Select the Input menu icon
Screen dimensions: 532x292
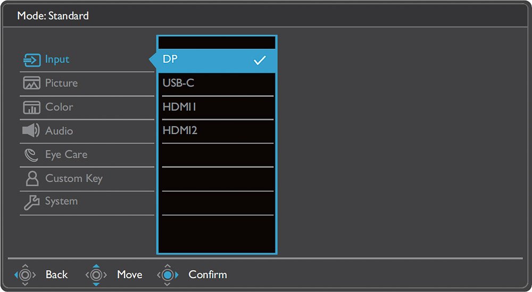32,60
